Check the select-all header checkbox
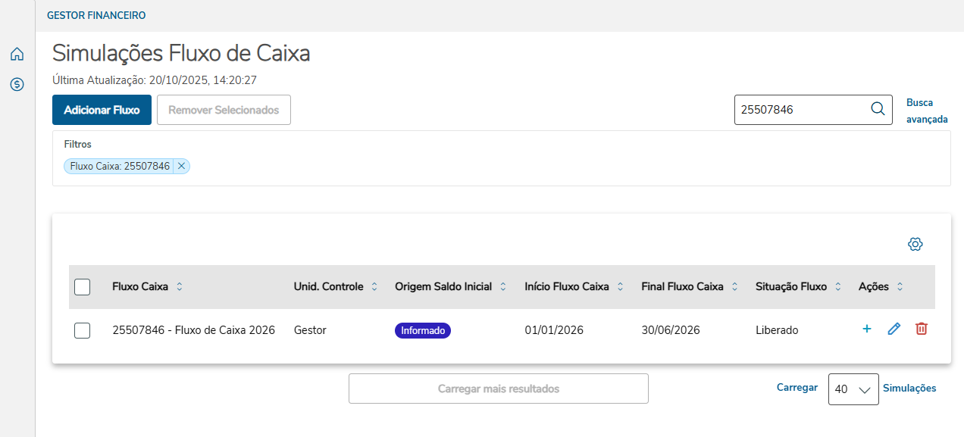Image resolution: width=964 pixels, height=437 pixels. click(x=83, y=287)
